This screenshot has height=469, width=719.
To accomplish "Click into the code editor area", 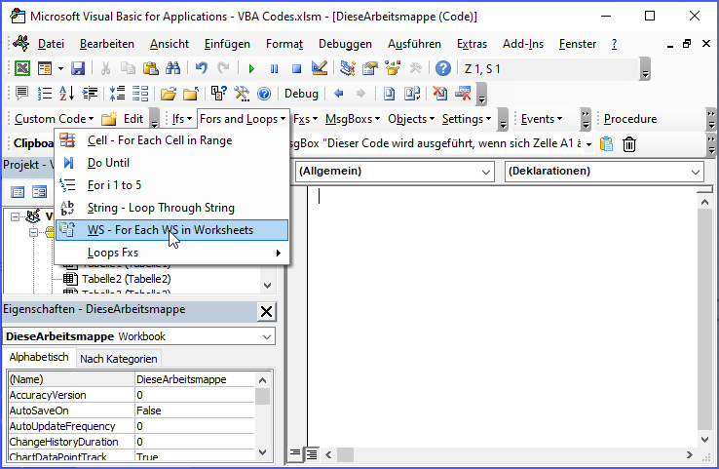I will click(503, 317).
